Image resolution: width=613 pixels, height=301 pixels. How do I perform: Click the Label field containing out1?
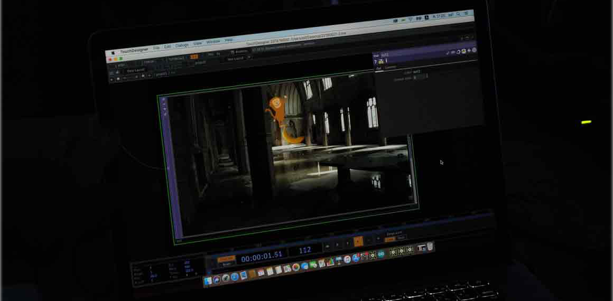(417, 72)
